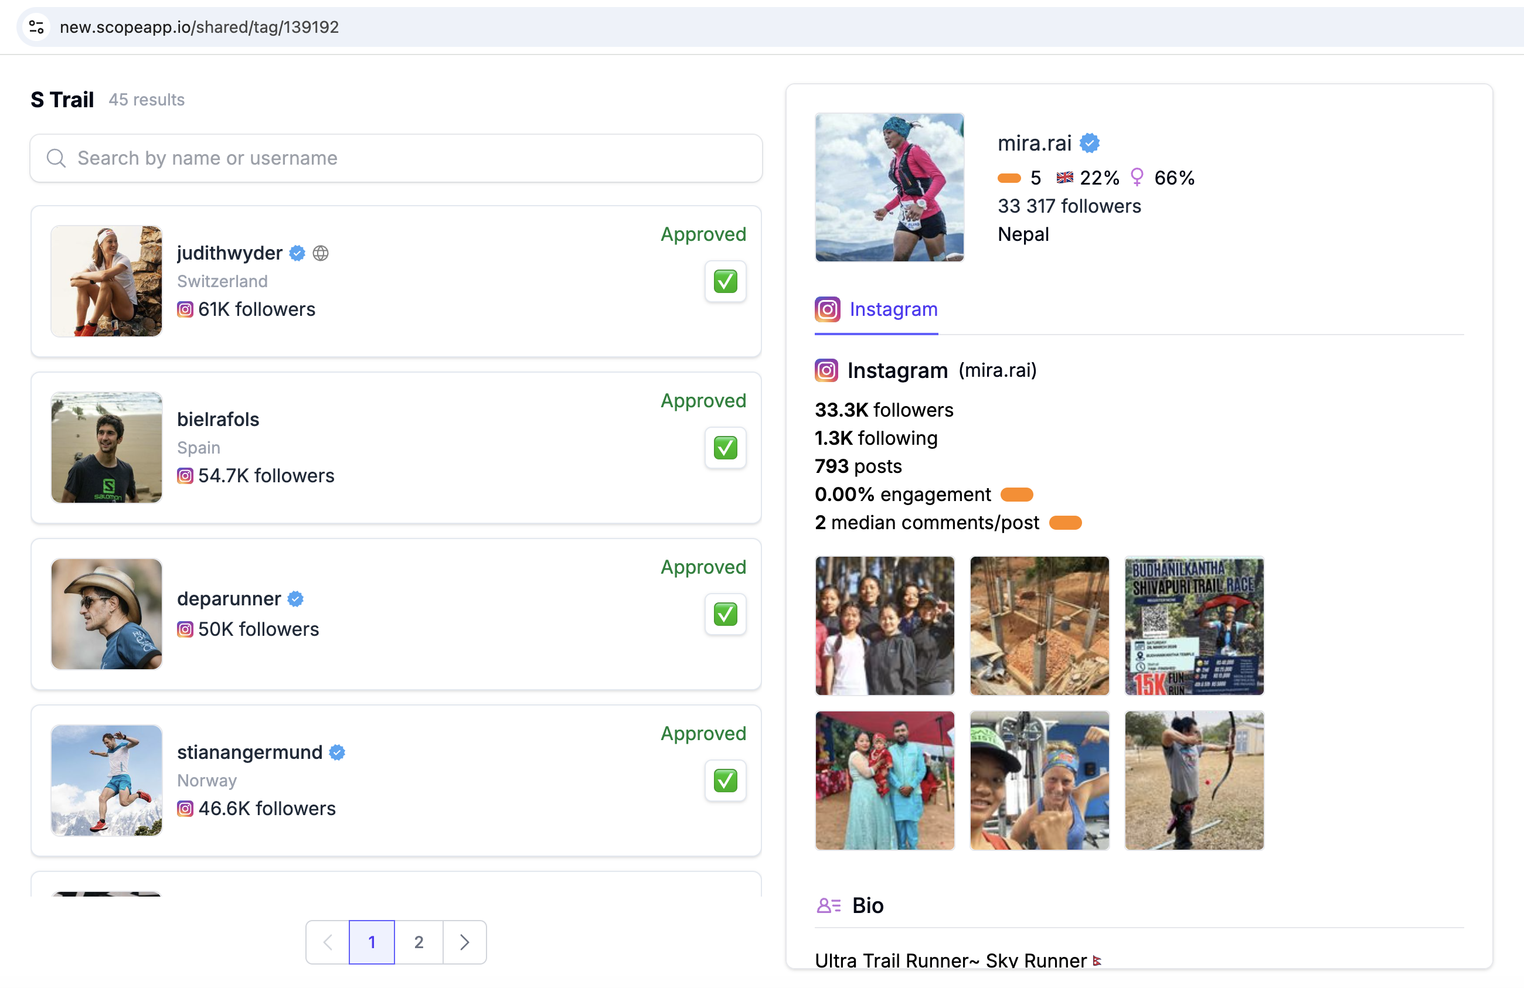1524x988 pixels.
Task: Open page 2 of results
Action: coord(419,942)
